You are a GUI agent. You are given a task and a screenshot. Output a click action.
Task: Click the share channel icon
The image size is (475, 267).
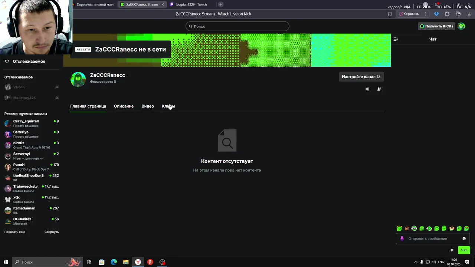[367, 89]
